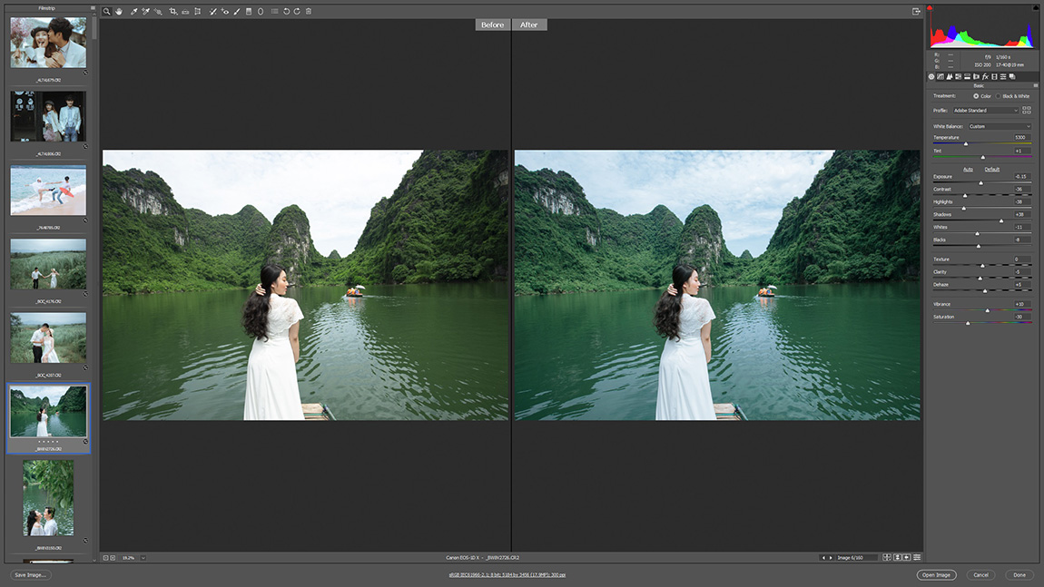Select the Graduated Filter tool
The height and width of the screenshot is (587, 1044).
tap(249, 11)
